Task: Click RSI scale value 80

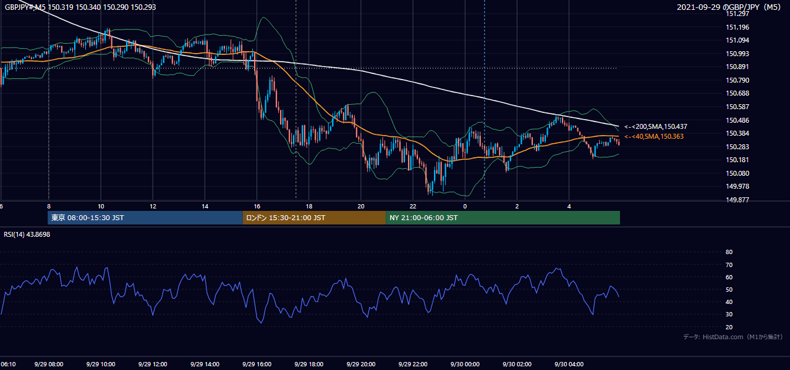Action: pos(729,252)
